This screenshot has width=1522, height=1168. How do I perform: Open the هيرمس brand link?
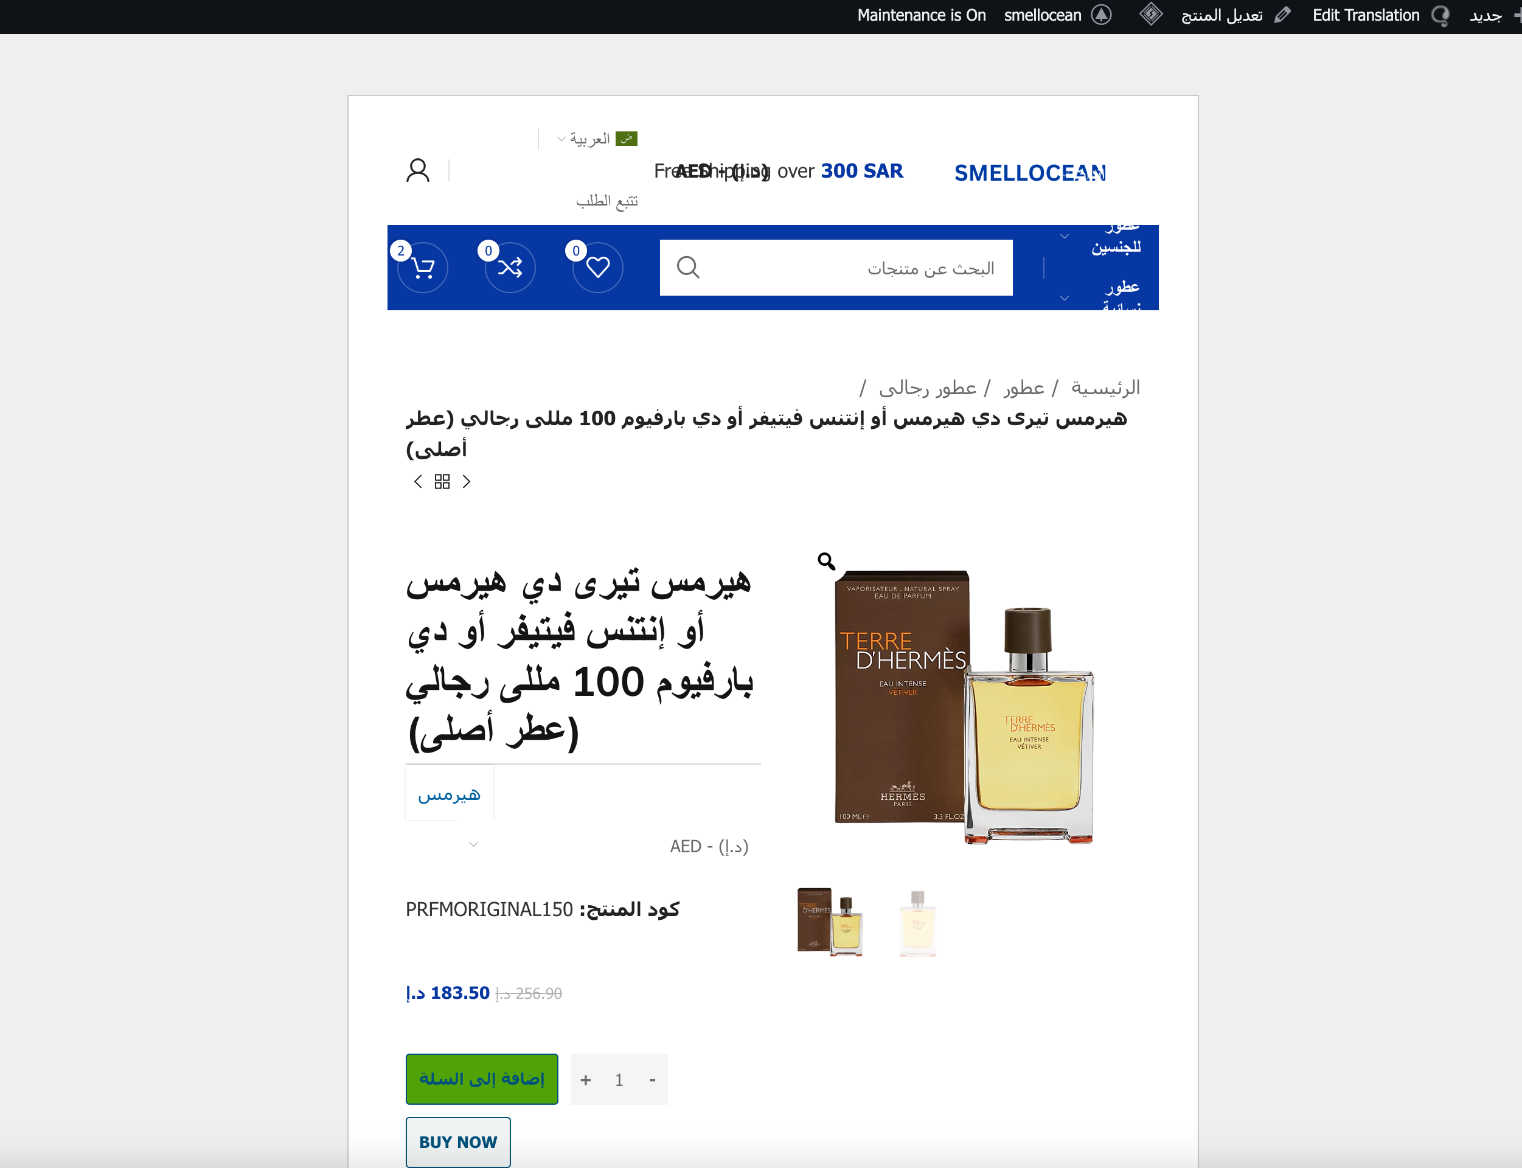point(449,793)
